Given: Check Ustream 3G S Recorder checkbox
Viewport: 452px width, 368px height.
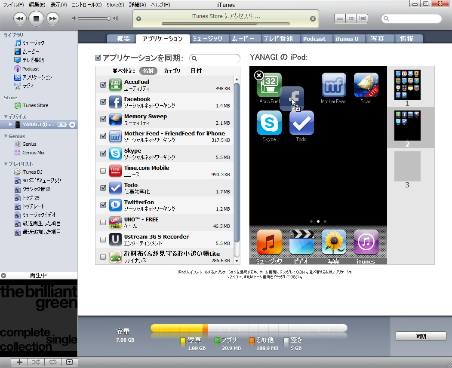Looking at the screenshot, I should pos(103,239).
